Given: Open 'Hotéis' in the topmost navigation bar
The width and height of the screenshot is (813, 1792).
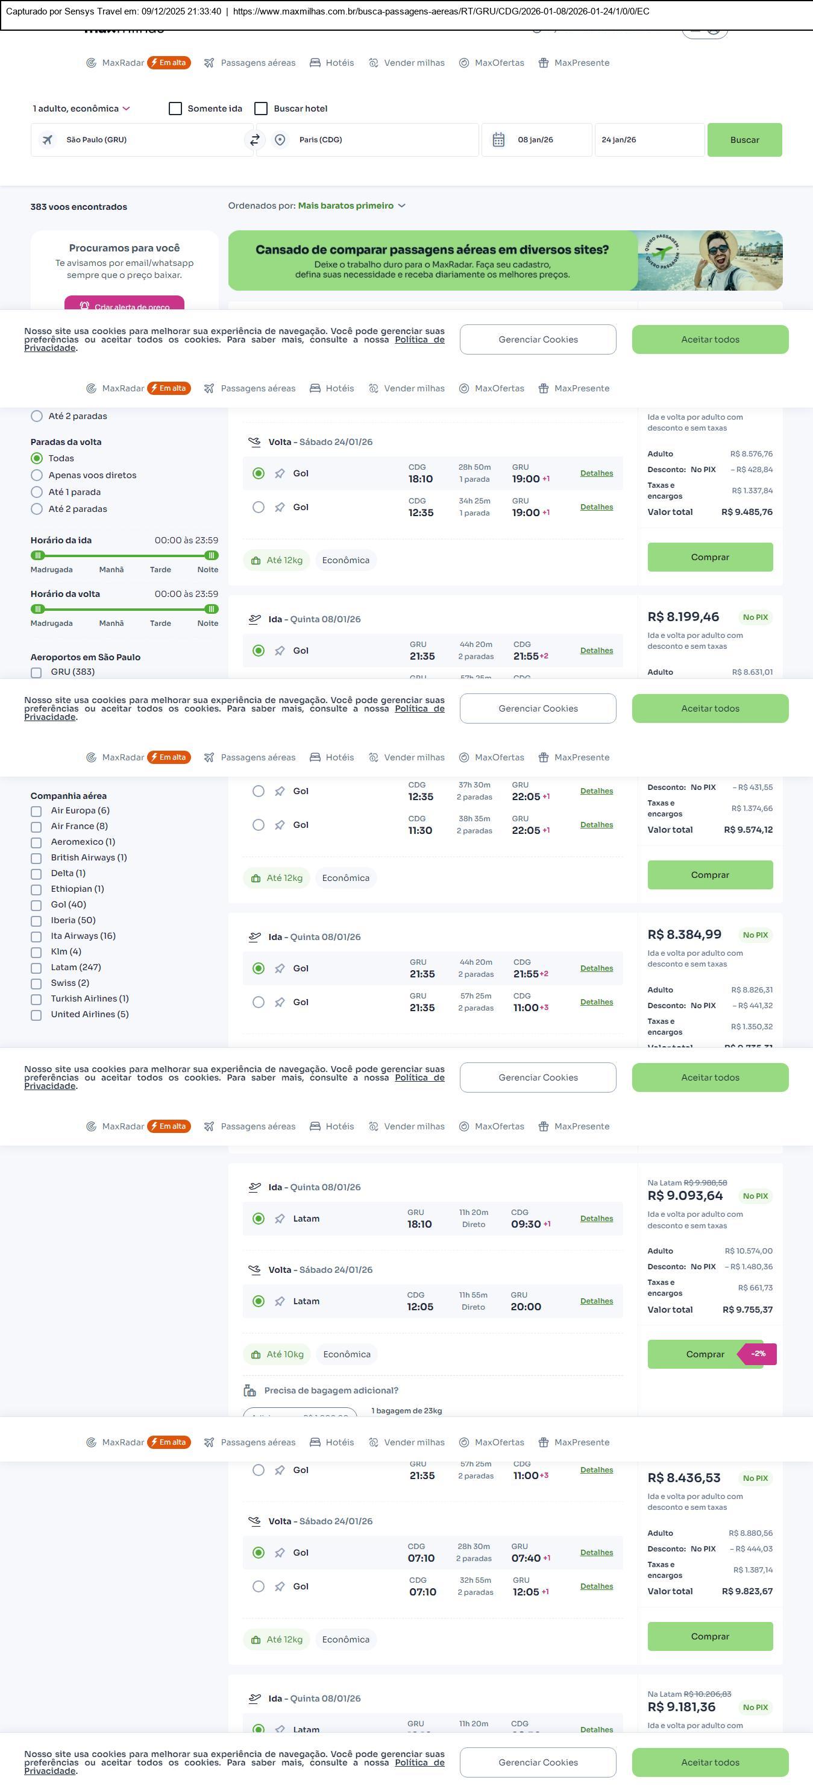Looking at the screenshot, I should coord(331,63).
